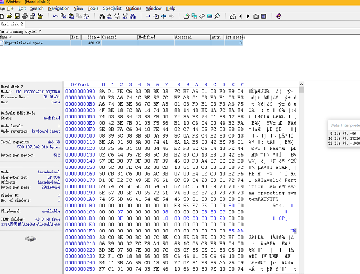Open the File menu
This screenshot has width=360, height=274.
click(11, 8)
